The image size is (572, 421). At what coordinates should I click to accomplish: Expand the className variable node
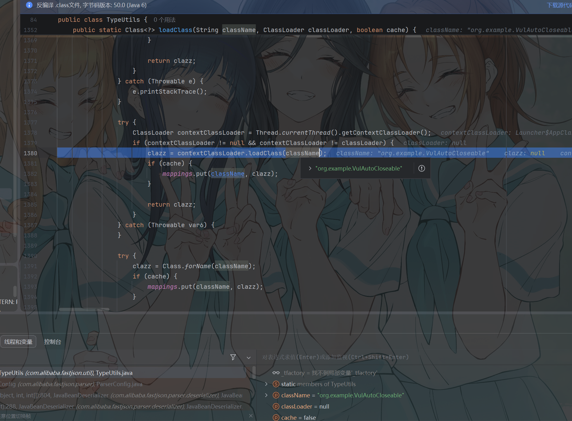point(266,395)
